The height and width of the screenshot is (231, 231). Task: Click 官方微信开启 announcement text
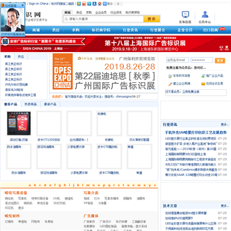74,97
